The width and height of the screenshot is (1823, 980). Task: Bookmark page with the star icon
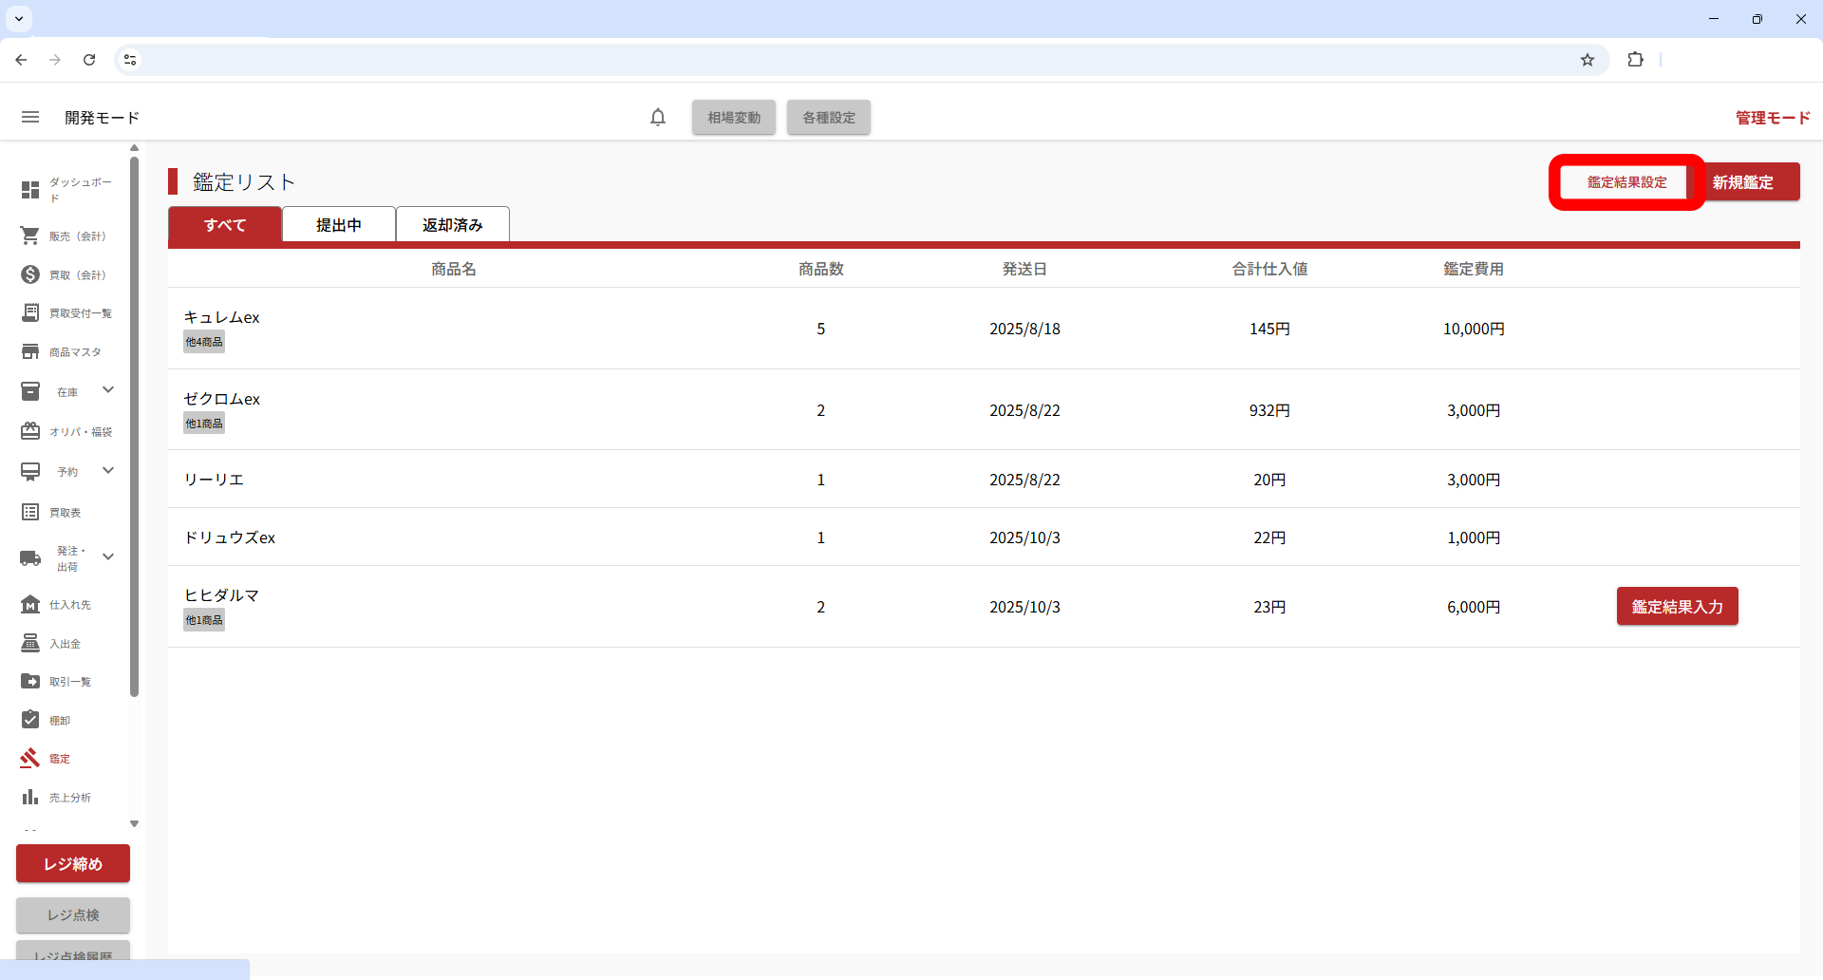[1588, 60]
